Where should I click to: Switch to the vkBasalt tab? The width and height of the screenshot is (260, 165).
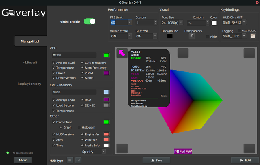[x=31, y=62]
